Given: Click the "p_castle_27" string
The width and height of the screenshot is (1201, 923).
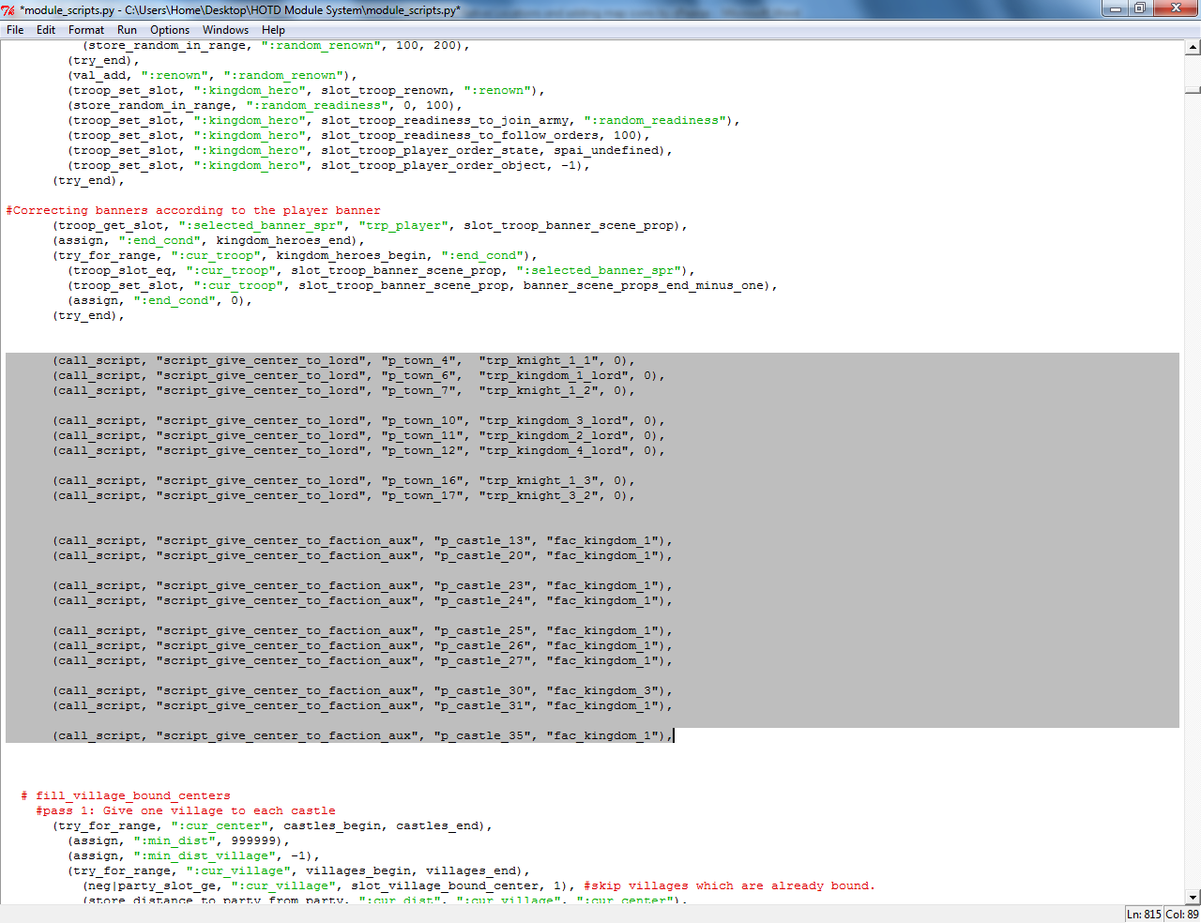Looking at the screenshot, I should (482, 660).
